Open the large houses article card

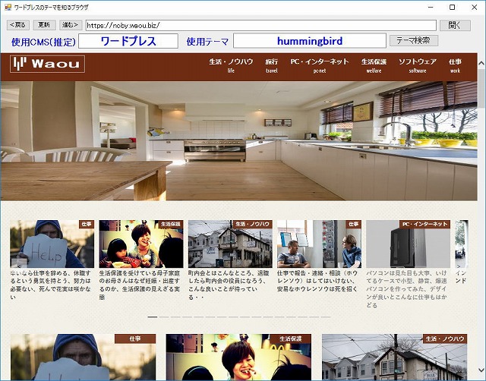395,357
